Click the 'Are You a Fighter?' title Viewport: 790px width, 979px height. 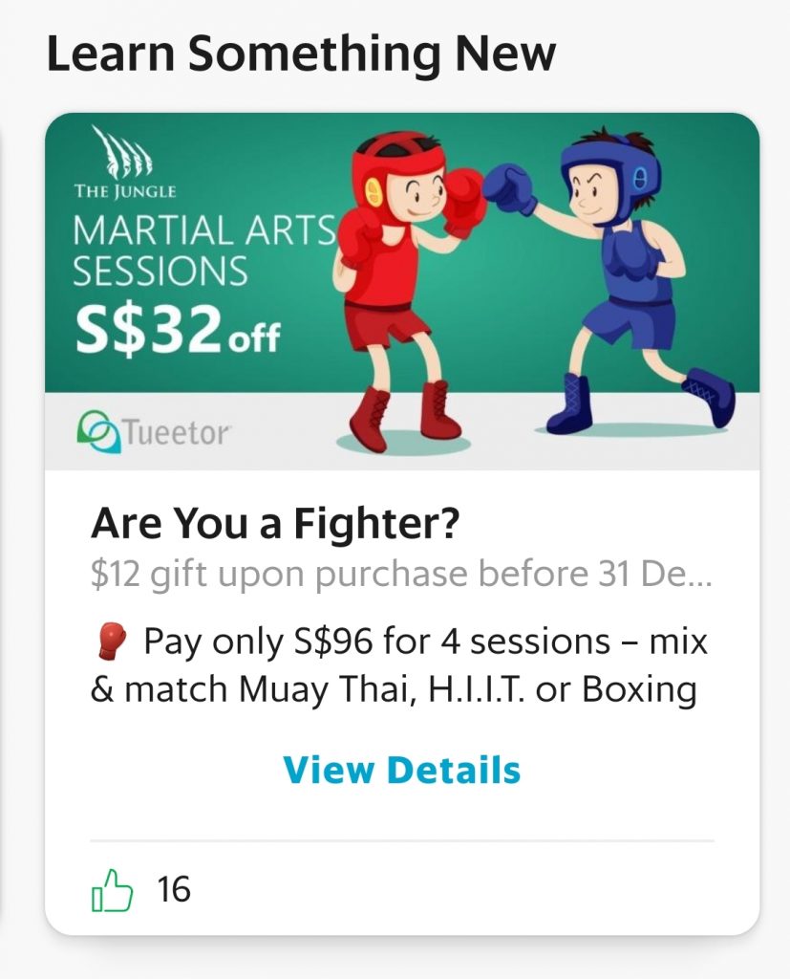tap(275, 523)
